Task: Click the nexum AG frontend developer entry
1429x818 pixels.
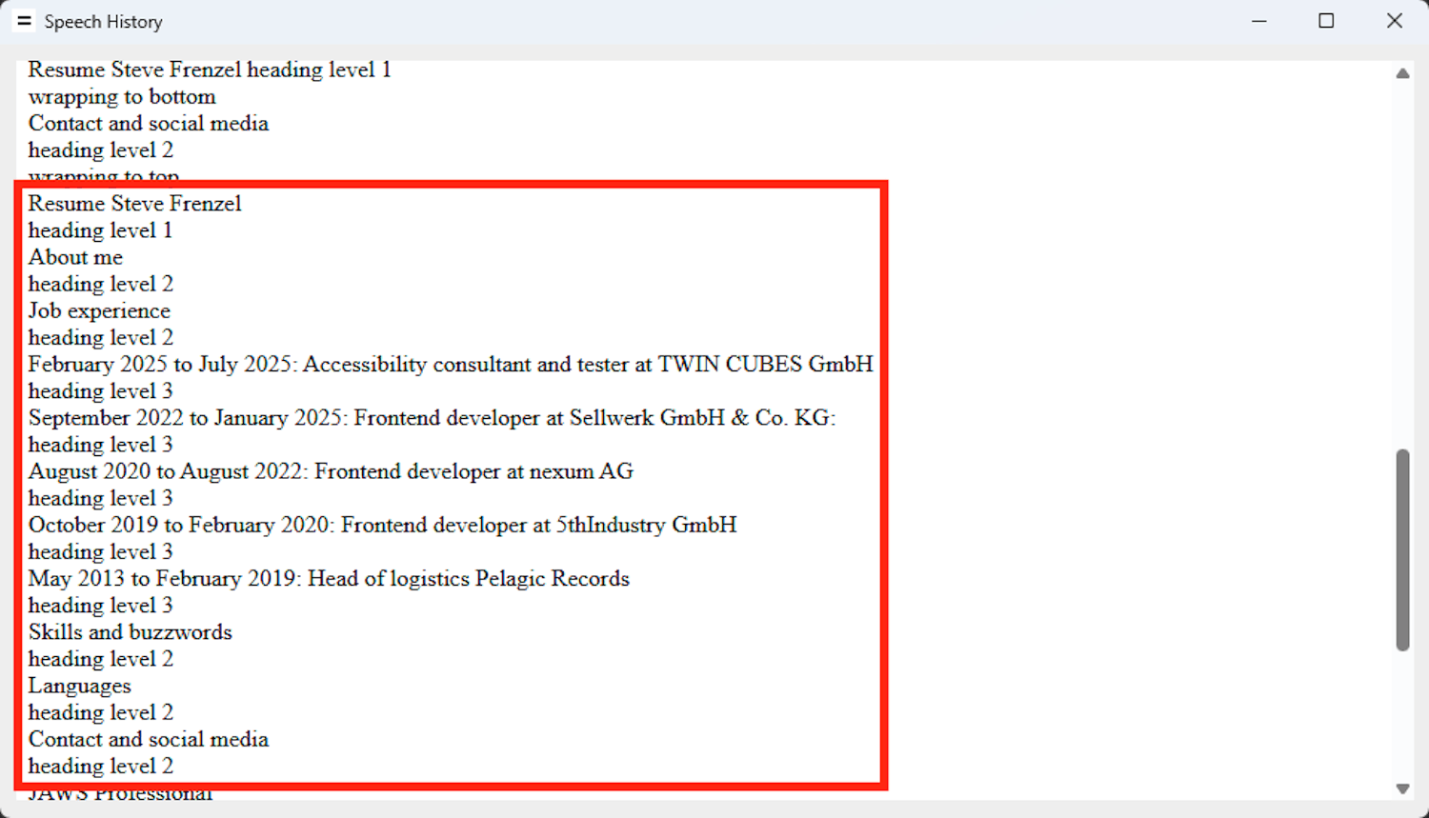Action: (331, 471)
